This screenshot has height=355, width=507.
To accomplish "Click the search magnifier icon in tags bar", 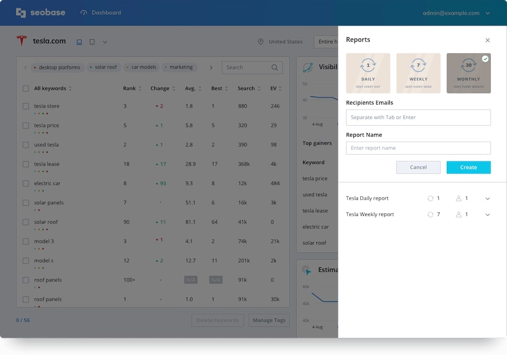I will point(275,67).
